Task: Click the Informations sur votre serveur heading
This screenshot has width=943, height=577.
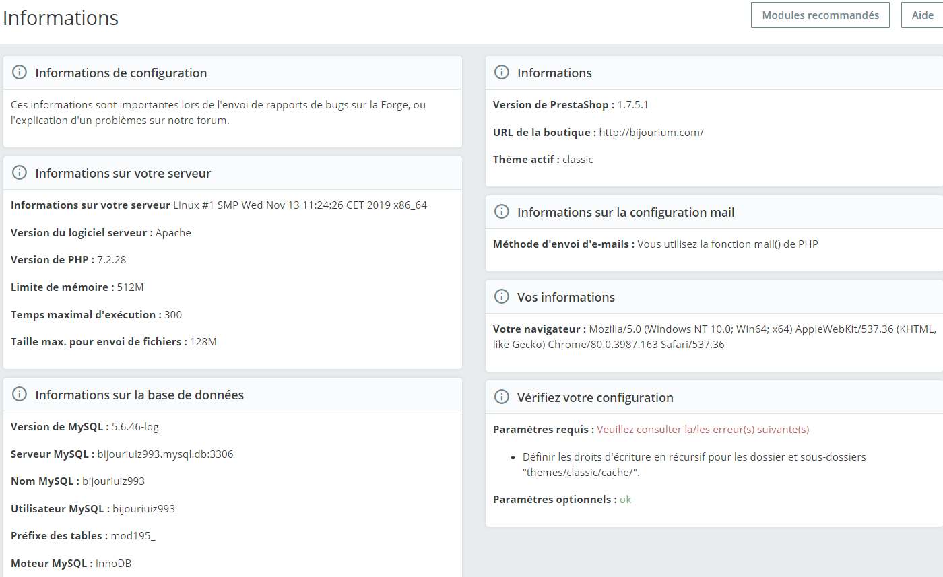Action: pos(123,173)
